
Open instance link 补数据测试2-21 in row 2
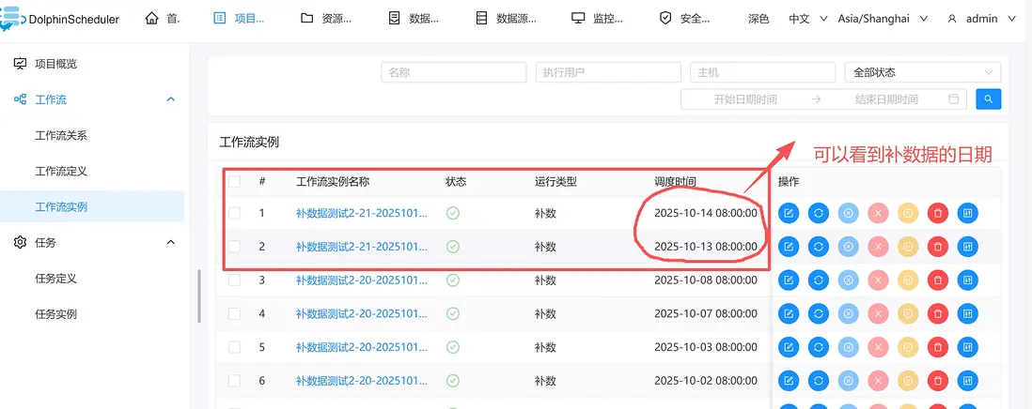click(x=361, y=247)
